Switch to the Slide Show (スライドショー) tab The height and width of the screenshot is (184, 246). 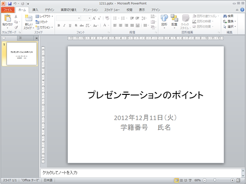pos(112,10)
